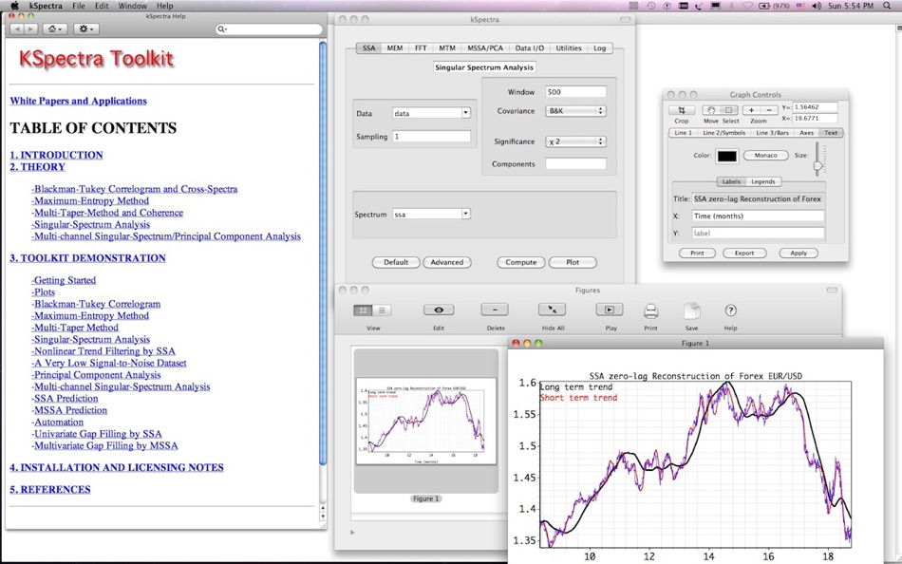Select the Legends segment in Graph Controls
This screenshot has width=902, height=564.
click(762, 182)
